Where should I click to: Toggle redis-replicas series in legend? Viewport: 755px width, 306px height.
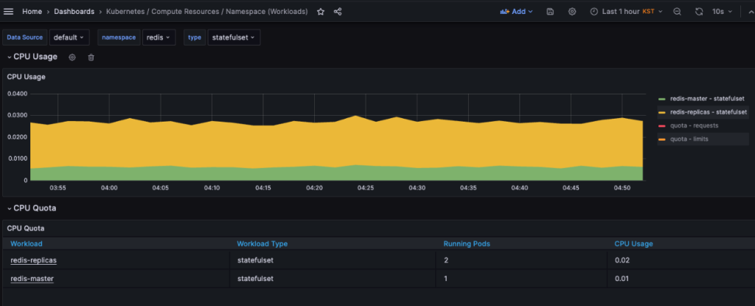tap(708, 112)
